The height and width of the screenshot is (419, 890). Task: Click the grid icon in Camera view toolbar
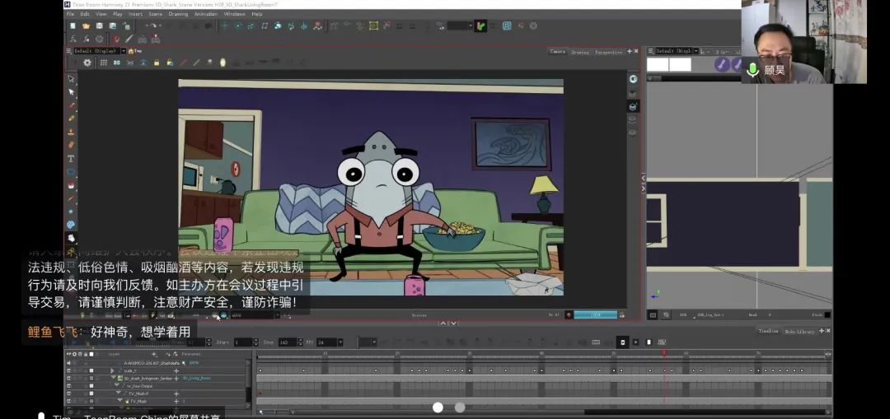point(104,63)
